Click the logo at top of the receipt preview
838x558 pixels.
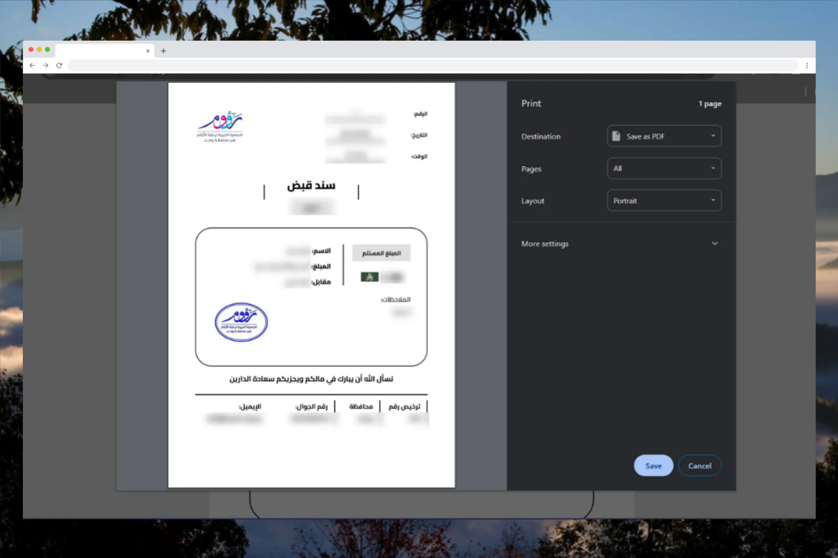click(x=220, y=127)
